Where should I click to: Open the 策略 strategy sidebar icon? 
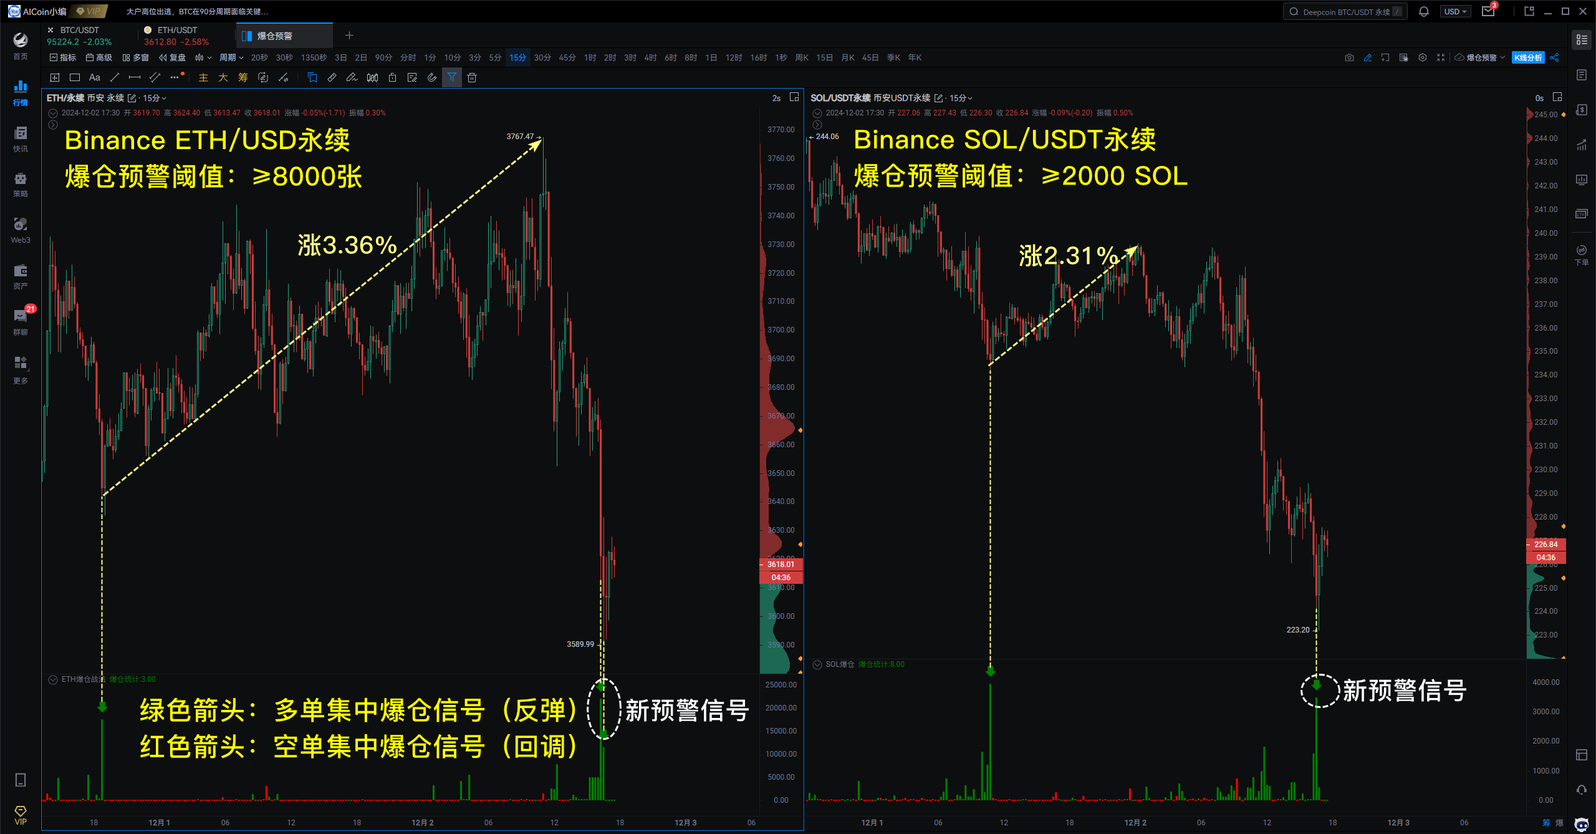click(x=21, y=184)
